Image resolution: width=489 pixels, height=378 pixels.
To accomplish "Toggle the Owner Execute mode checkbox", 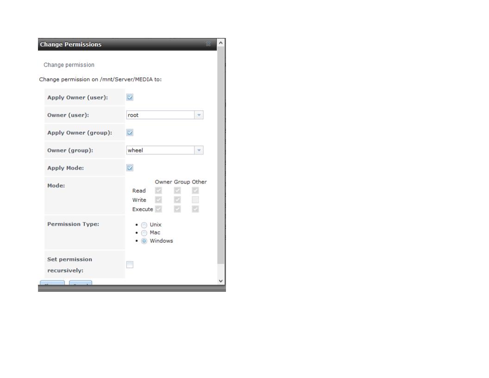I will (158, 209).
